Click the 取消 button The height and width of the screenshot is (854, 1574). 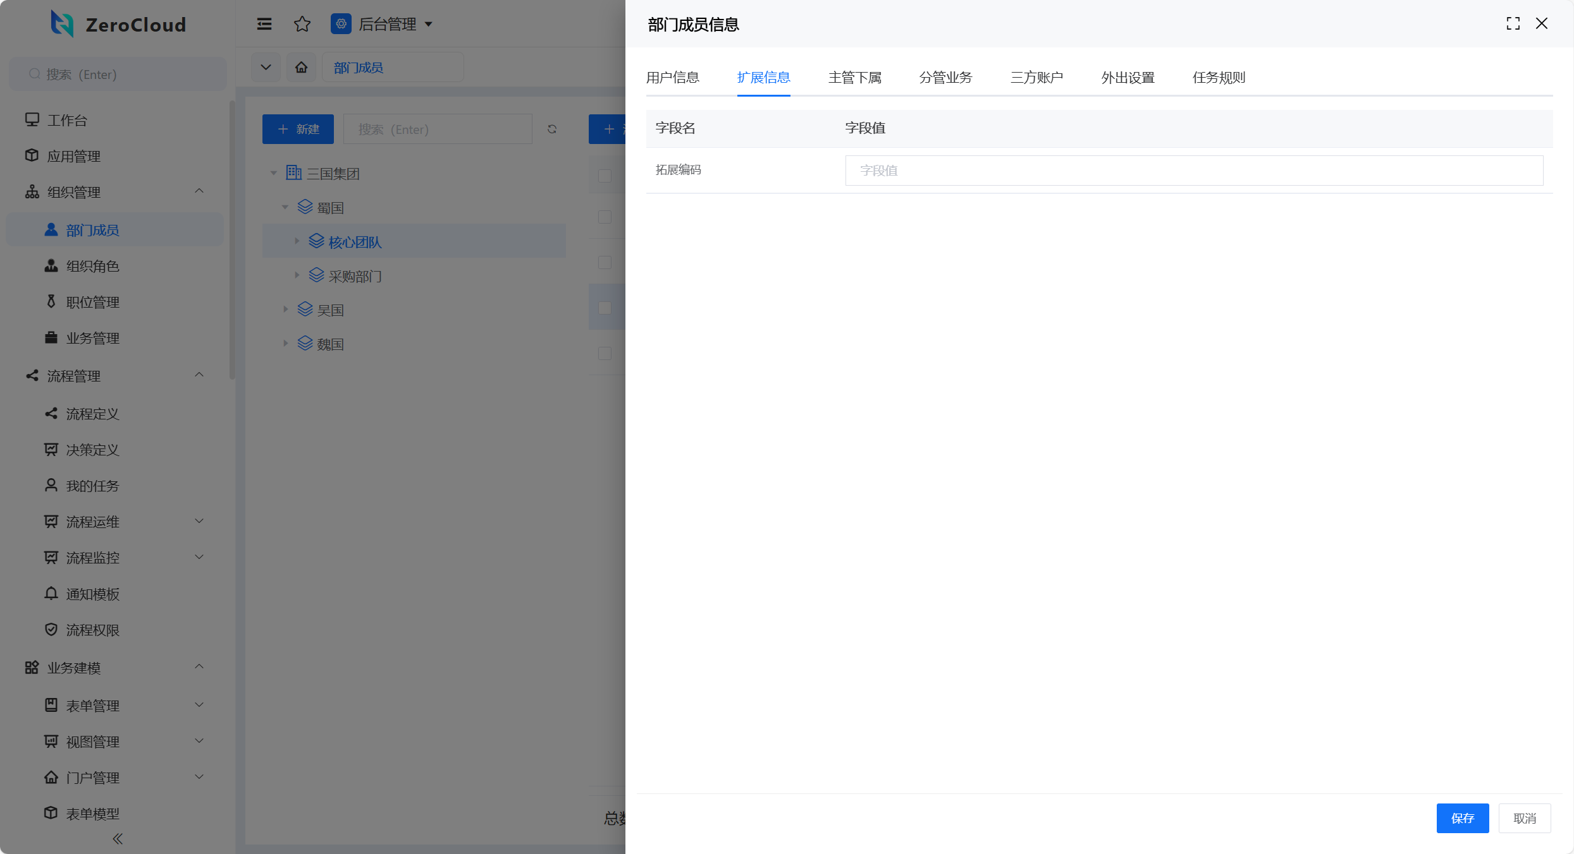click(x=1524, y=818)
